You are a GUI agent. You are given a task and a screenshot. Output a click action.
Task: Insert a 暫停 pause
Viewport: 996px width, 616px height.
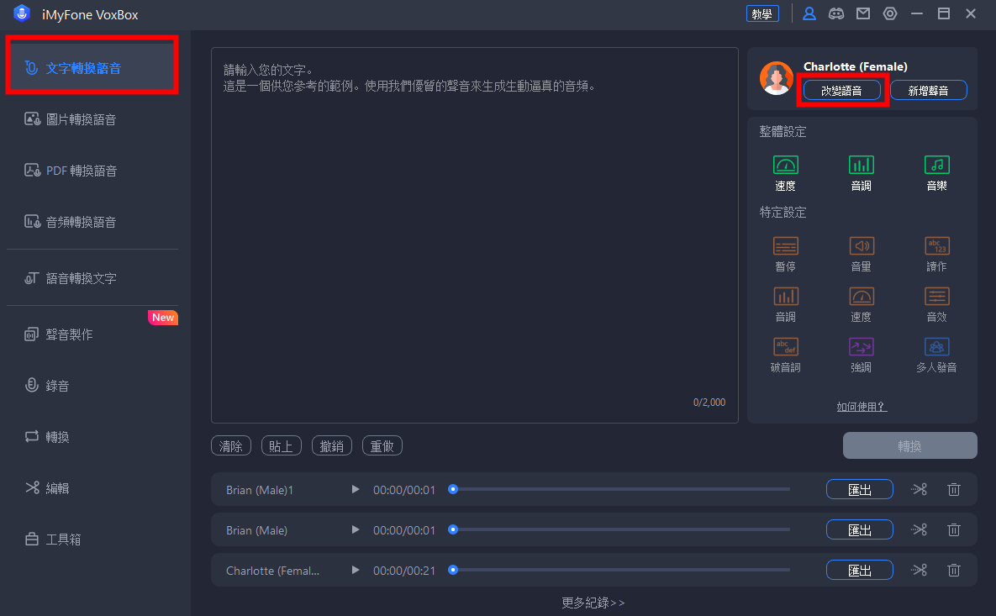tap(785, 254)
